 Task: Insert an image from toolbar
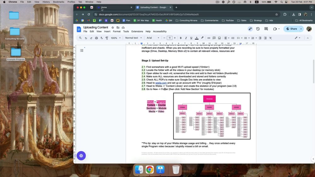[x=219, y=38]
